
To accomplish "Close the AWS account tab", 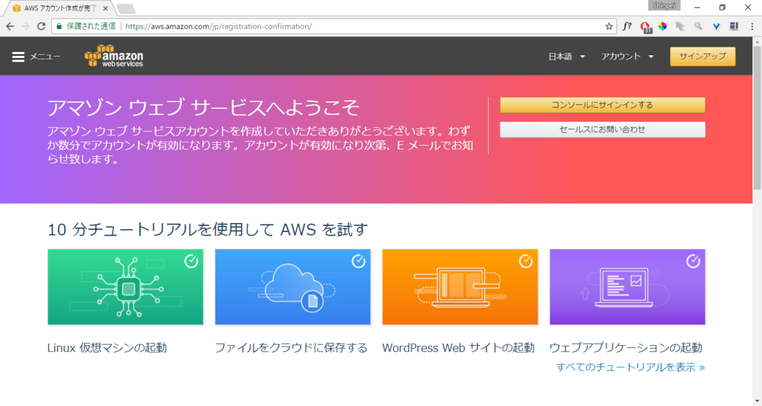I will pyautogui.click(x=106, y=8).
